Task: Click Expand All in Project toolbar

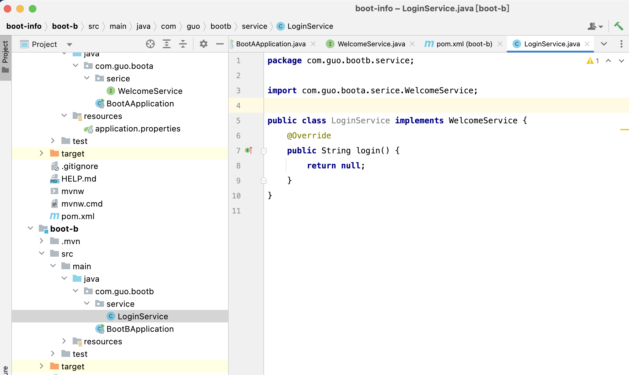Action: click(x=167, y=44)
